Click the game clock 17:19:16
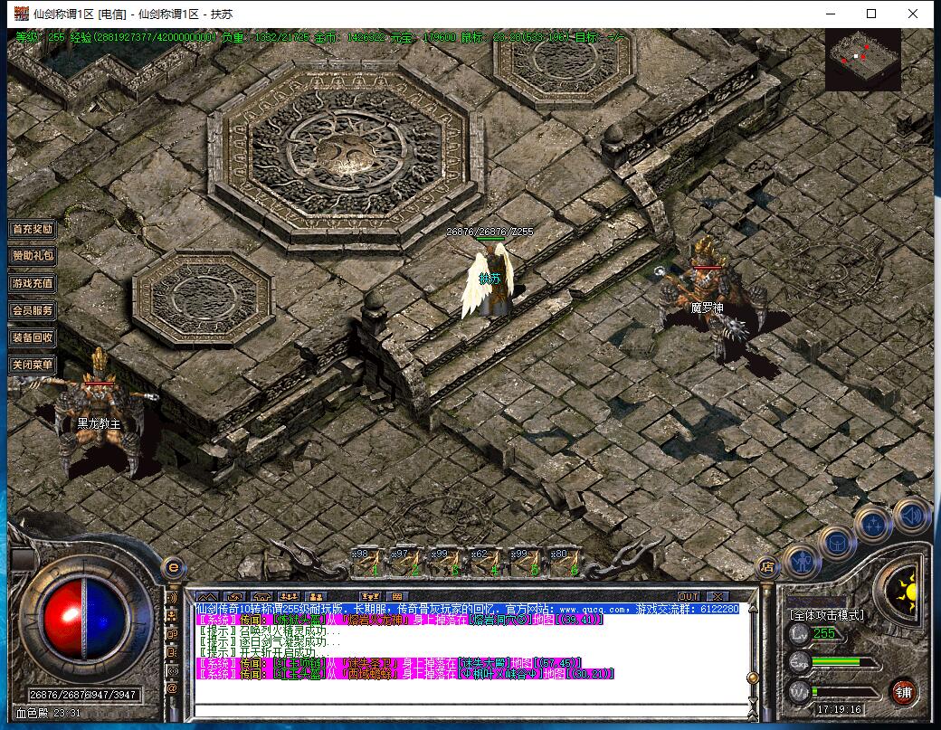Screen dimensions: 941x730 tap(839, 709)
